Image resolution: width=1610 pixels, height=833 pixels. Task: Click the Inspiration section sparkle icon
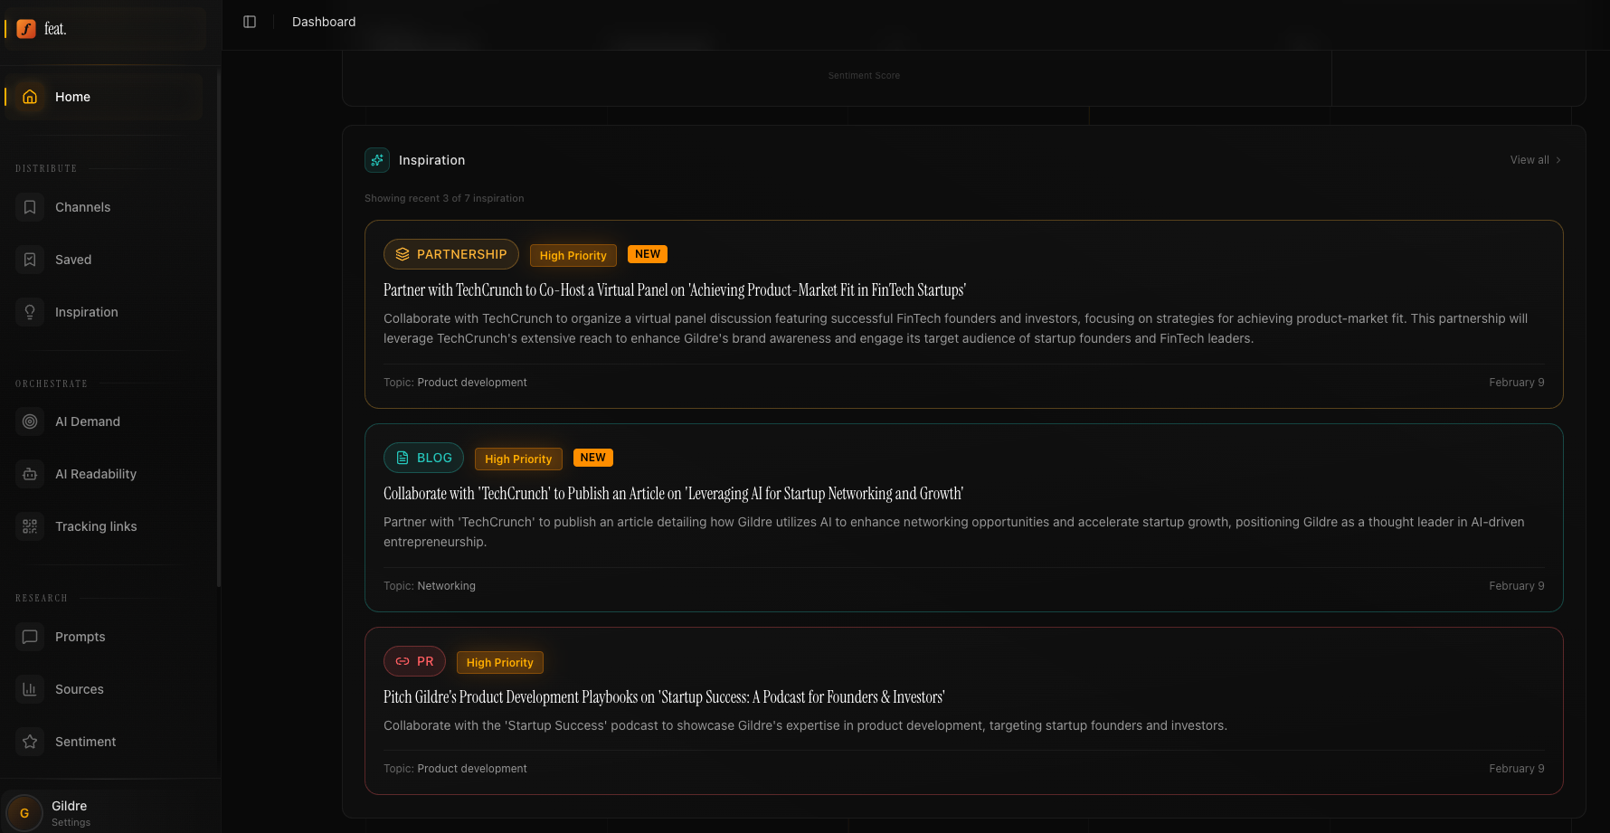click(377, 160)
